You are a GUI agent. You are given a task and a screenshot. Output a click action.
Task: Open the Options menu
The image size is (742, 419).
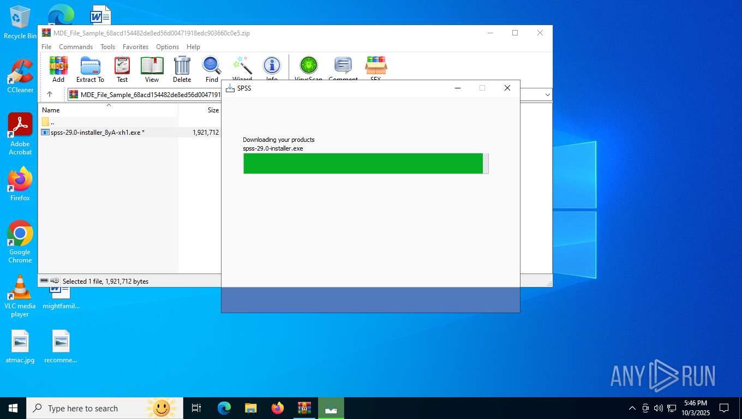click(x=167, y=47)
